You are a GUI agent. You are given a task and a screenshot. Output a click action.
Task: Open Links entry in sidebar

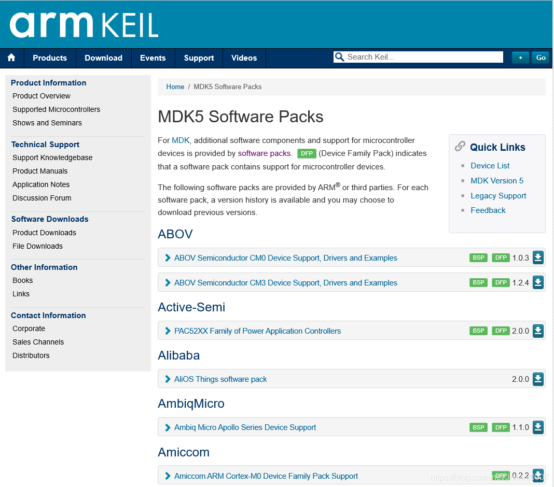[x=21, y=294]
